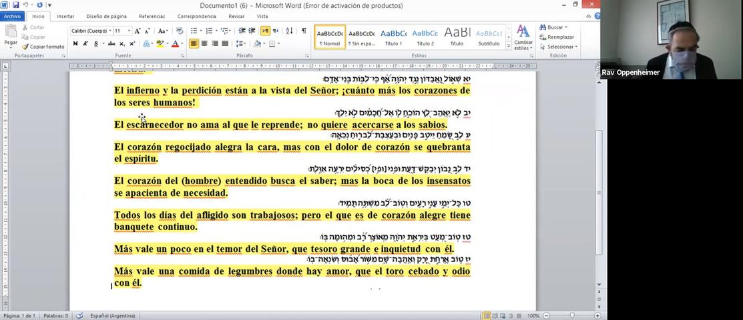Viewport: 743px width, 320px height.
Task: Justify the paragraph text
Action: [225, 43]
